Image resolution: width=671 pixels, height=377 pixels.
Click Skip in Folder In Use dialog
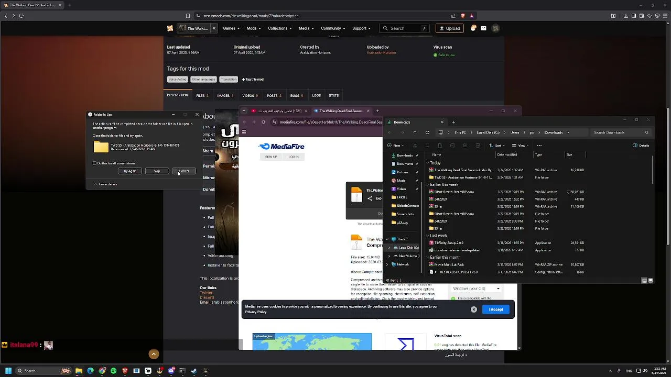157,171
